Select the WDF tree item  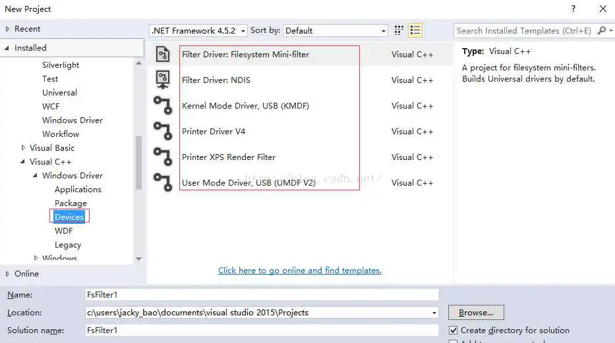[64, 231]
